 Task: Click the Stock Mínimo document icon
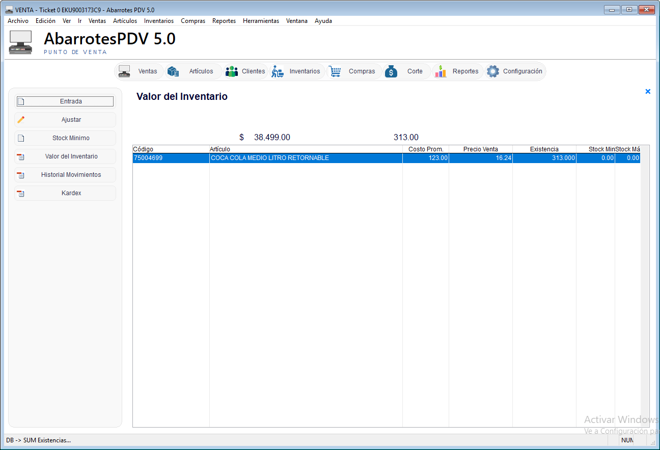pos(21,138)
